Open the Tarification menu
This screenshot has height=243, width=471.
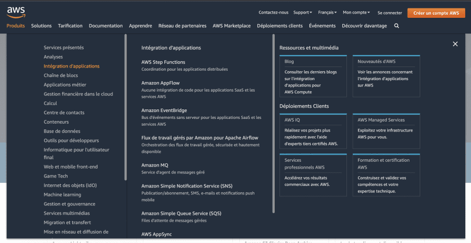click(70, 26)
